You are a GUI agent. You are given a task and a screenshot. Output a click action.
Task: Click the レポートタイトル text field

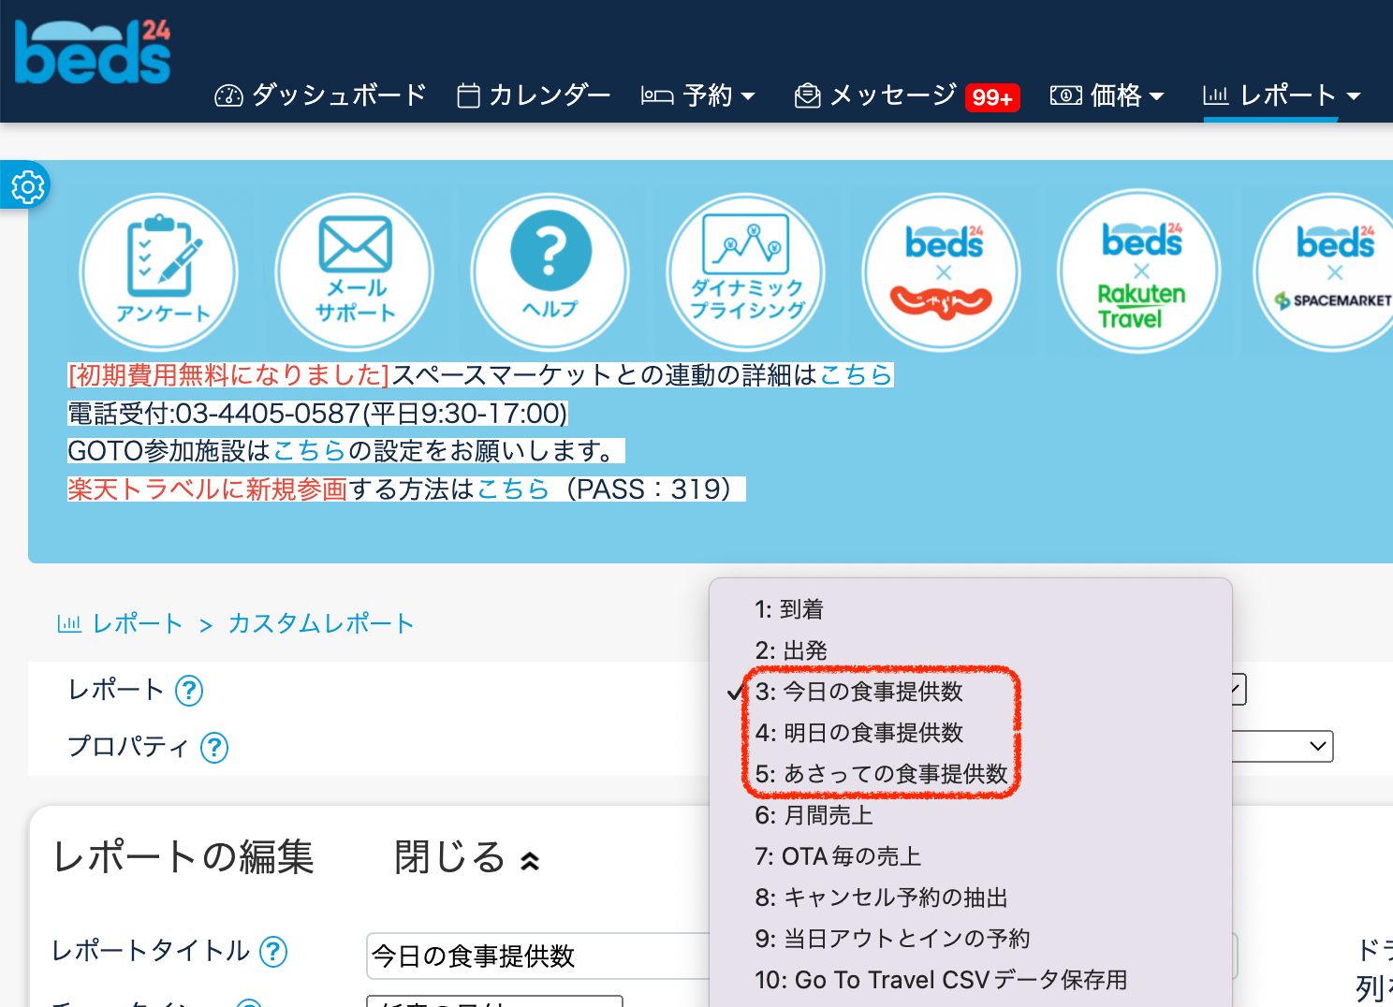point(538,956)
